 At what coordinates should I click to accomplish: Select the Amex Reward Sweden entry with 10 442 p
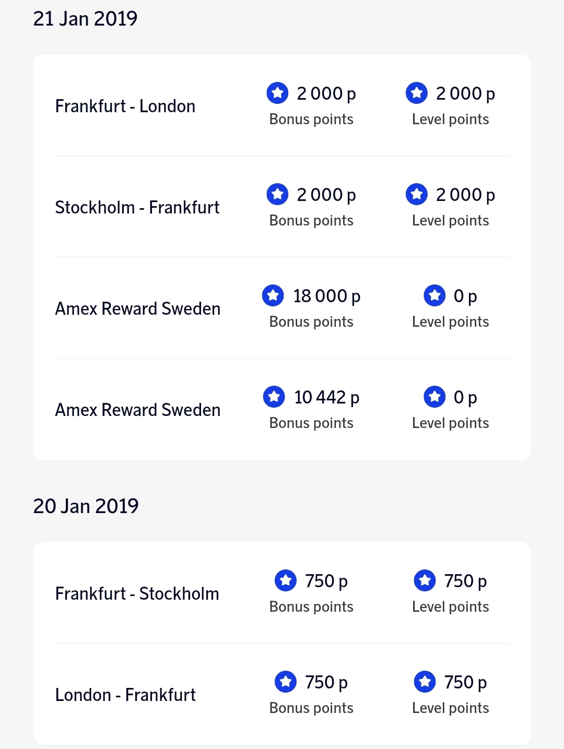point(138,410)
